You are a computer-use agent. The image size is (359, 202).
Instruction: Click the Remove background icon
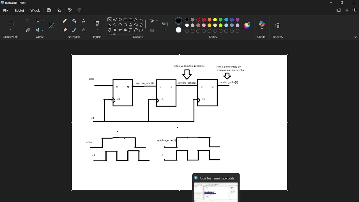click(x=28, y=30)
